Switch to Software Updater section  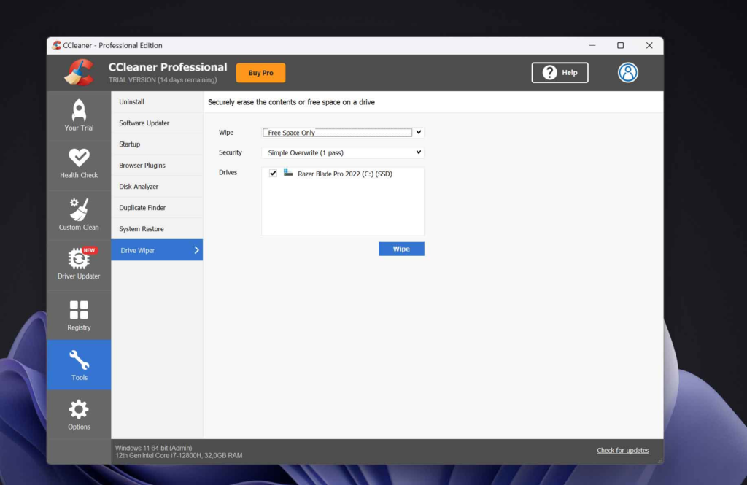144,123
